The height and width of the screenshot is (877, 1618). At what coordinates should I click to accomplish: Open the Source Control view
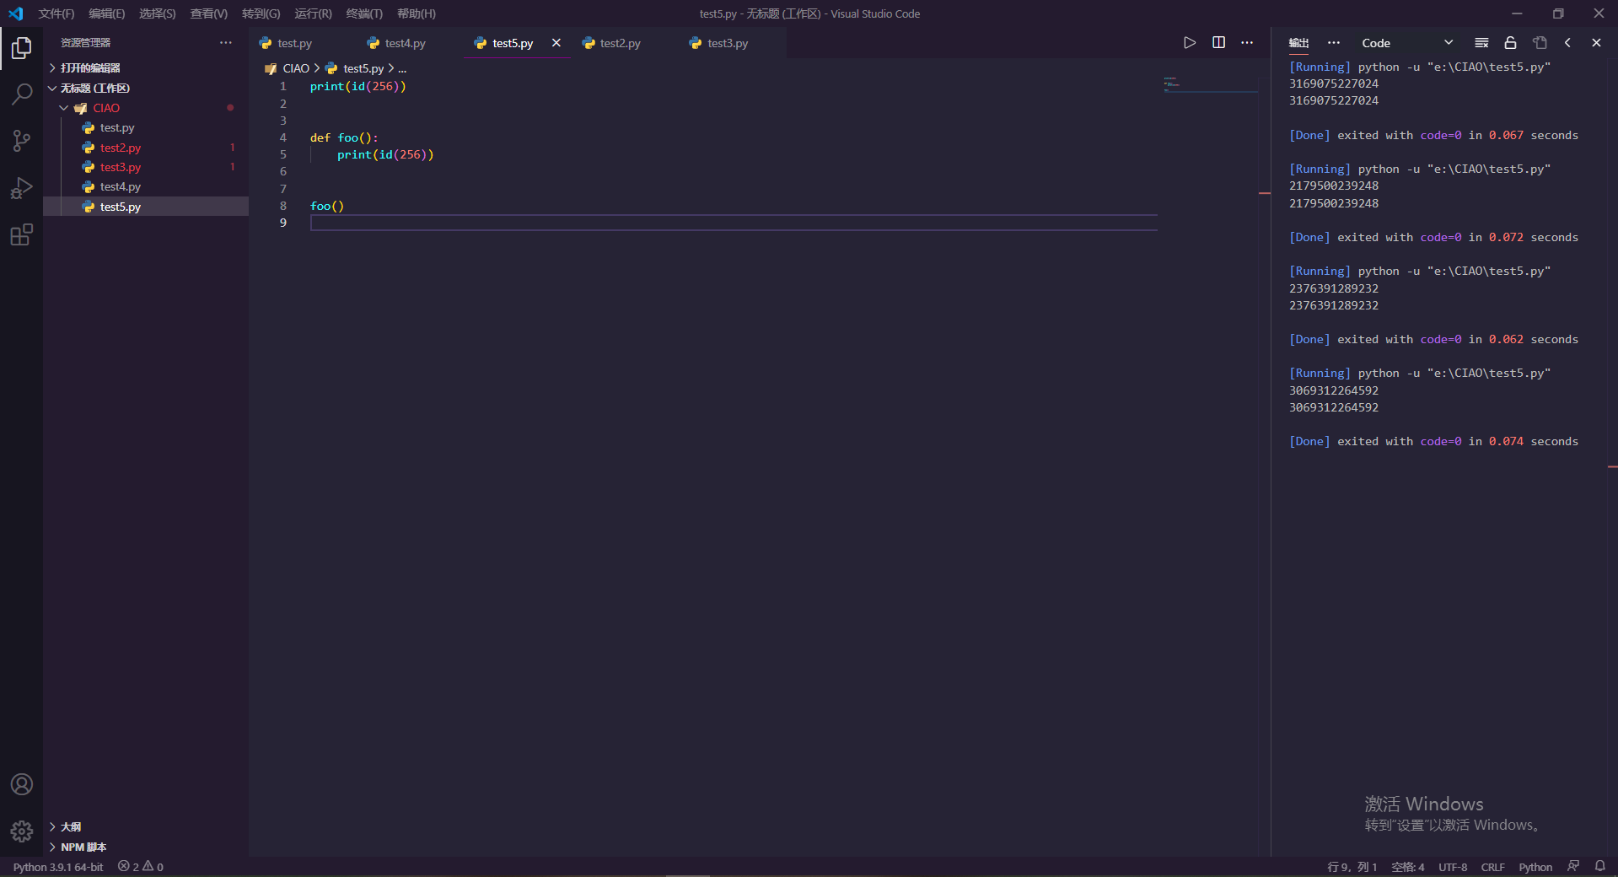pos(22,141)
